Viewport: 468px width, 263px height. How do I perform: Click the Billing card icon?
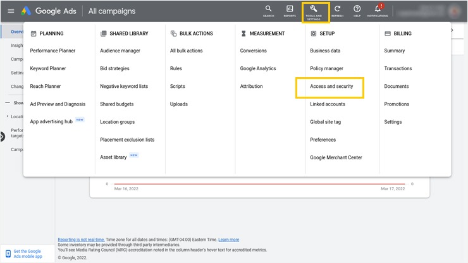tap(388, 34)
